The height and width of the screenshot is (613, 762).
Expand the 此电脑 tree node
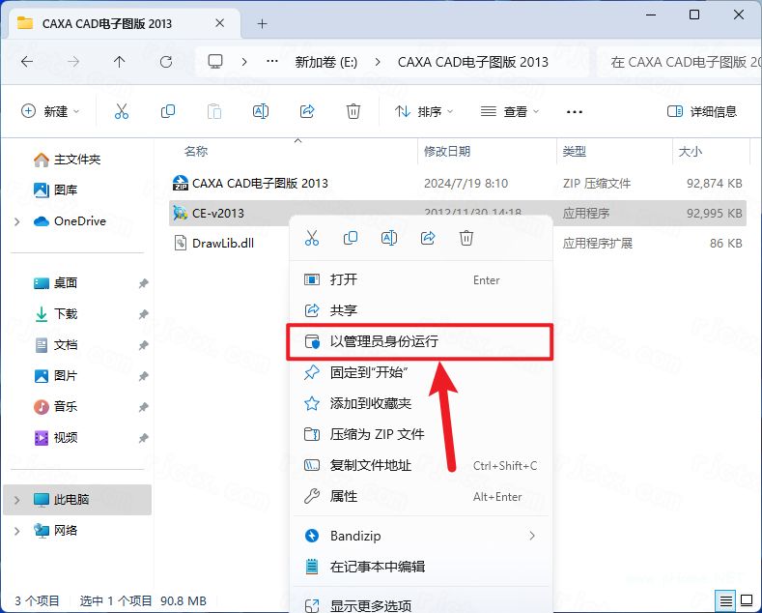pyautogui.click(x=17, y=500)
